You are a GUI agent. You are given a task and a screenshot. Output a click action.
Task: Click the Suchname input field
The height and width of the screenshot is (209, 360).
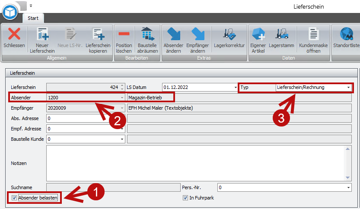pyautogui.click(x=113, y=187)
